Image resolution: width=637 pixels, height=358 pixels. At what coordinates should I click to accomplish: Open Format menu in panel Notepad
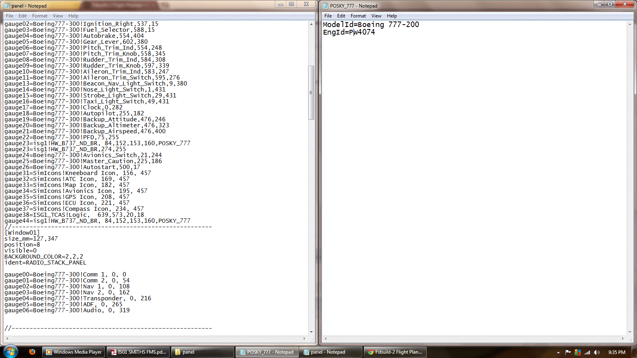[40, 16]
